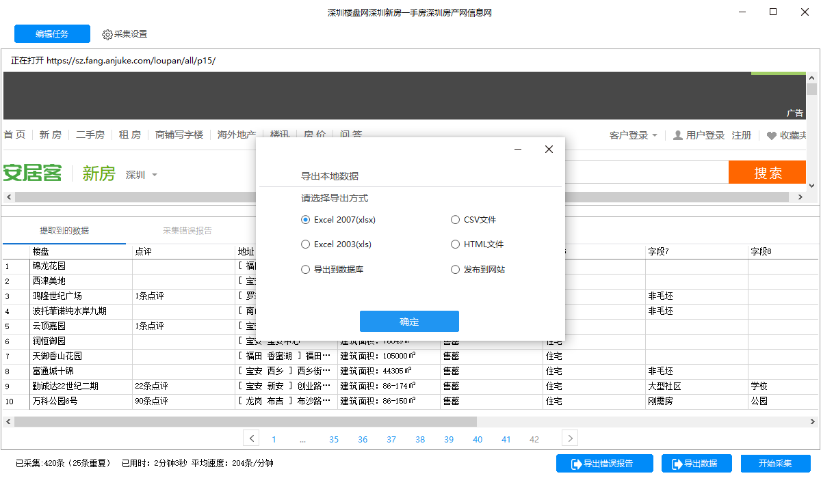The width and height of the screenshot is (821, 478).
Task: Select cell 刚需房
Action: [696, 401]
